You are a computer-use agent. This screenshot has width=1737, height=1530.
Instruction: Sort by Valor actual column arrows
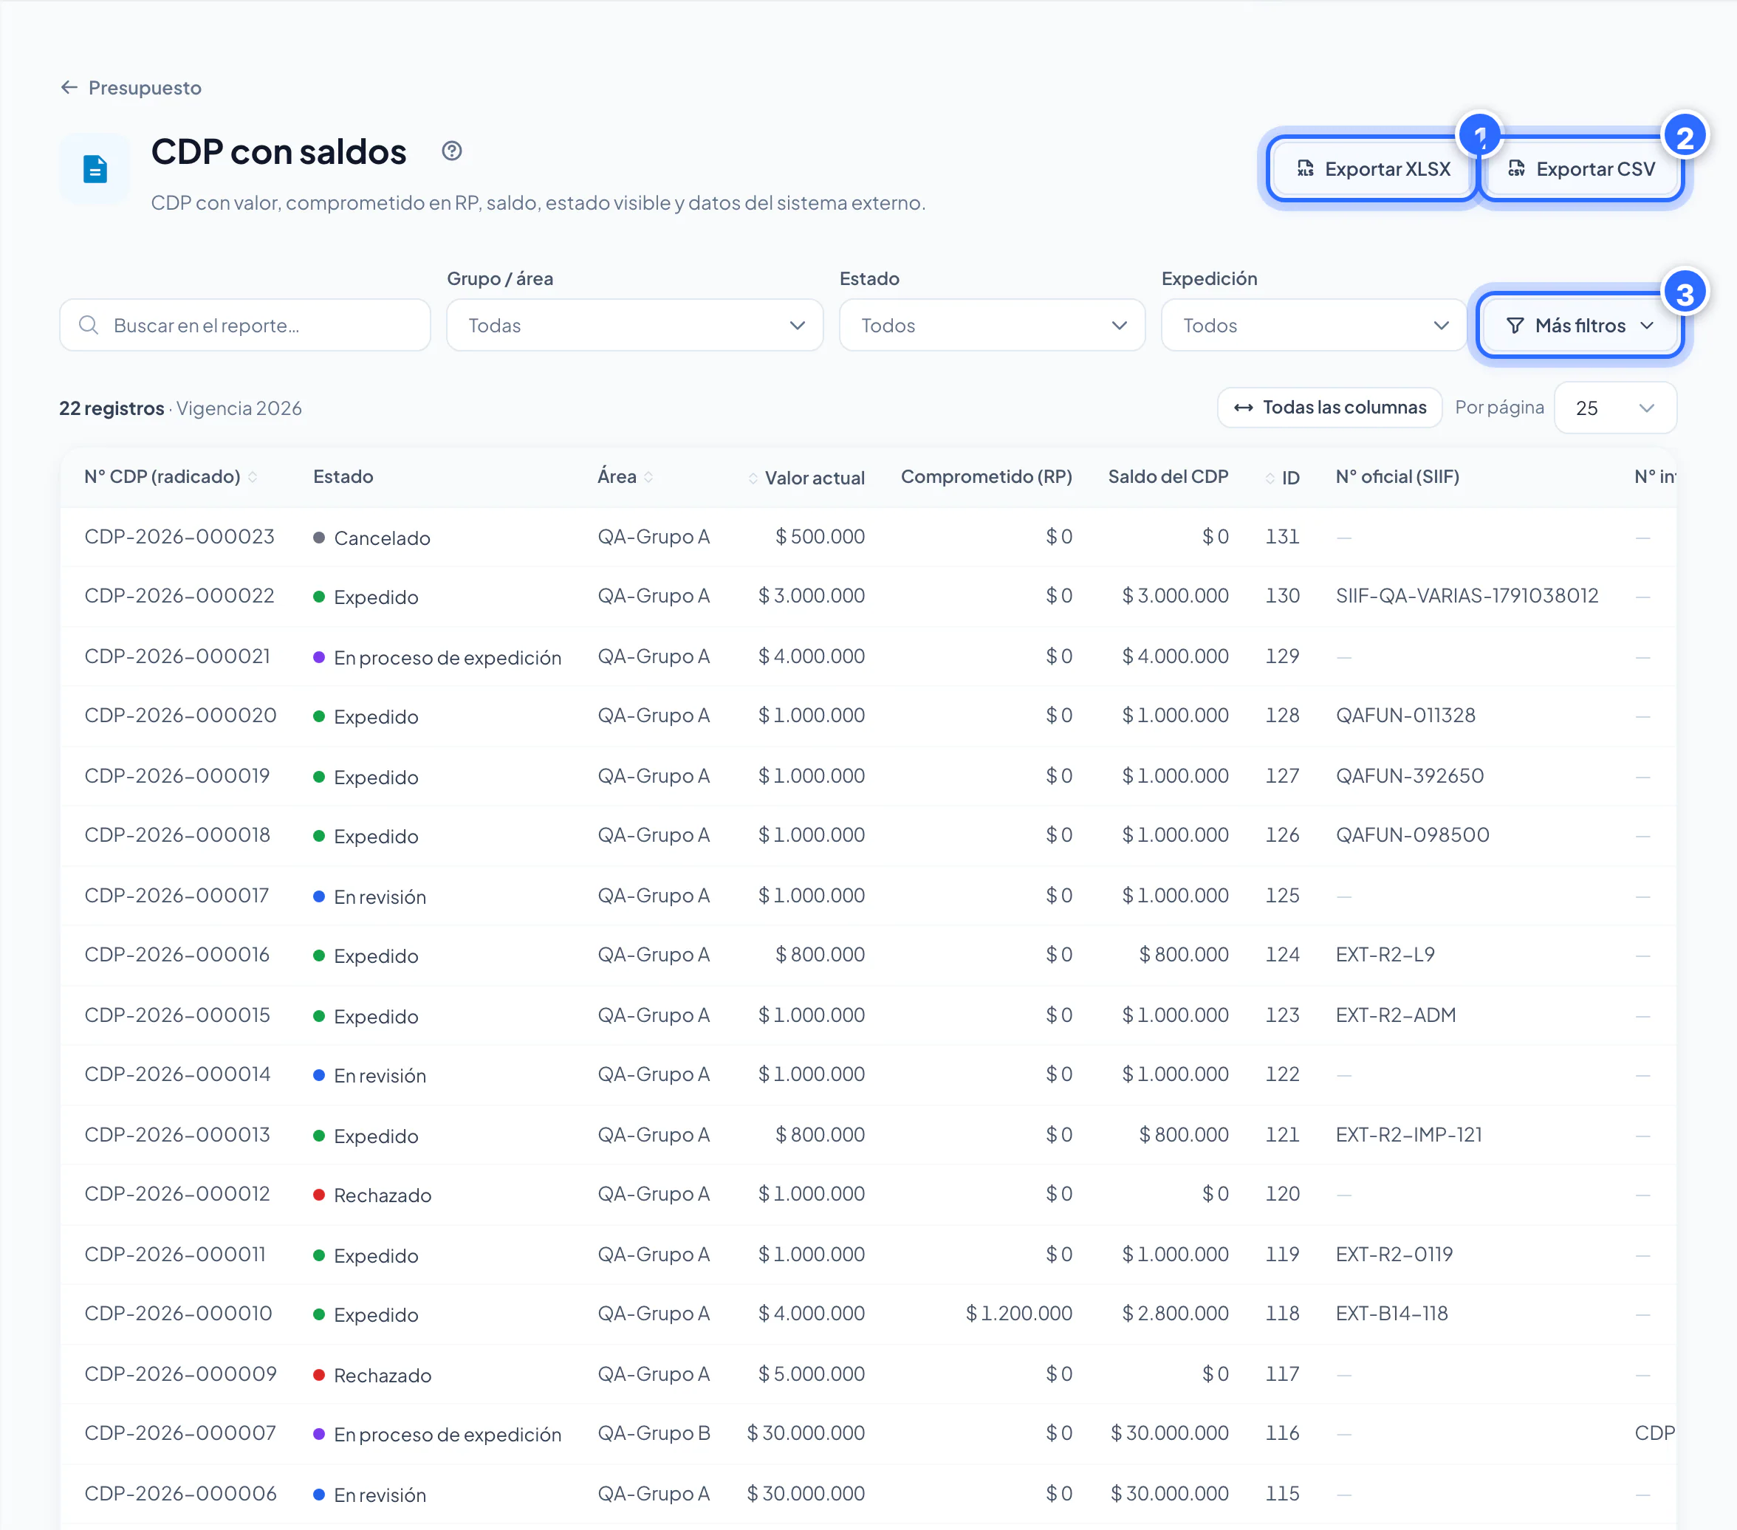click(753, 478)
